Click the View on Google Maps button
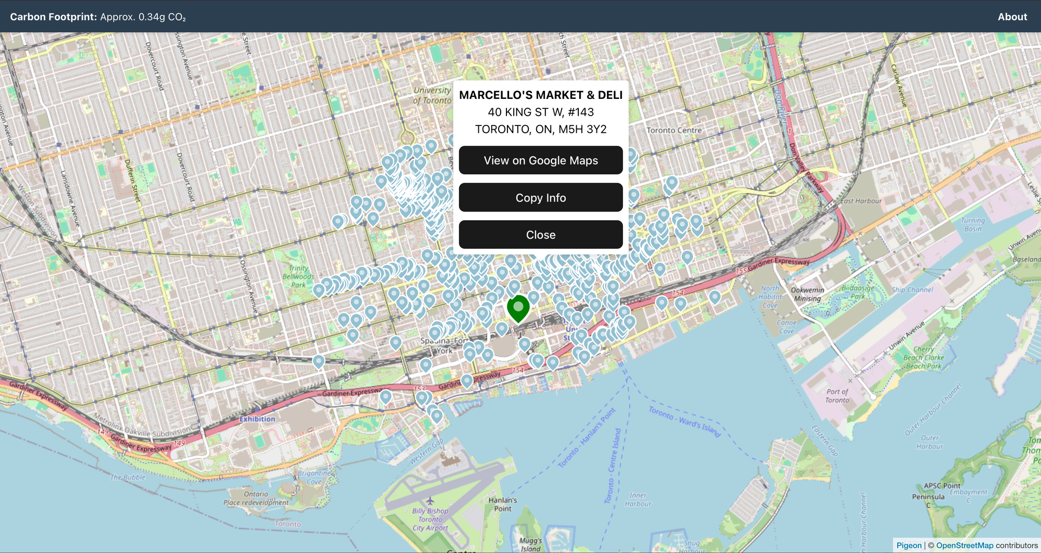Viewport: 1041px width, 553px height. coord(541,160)
